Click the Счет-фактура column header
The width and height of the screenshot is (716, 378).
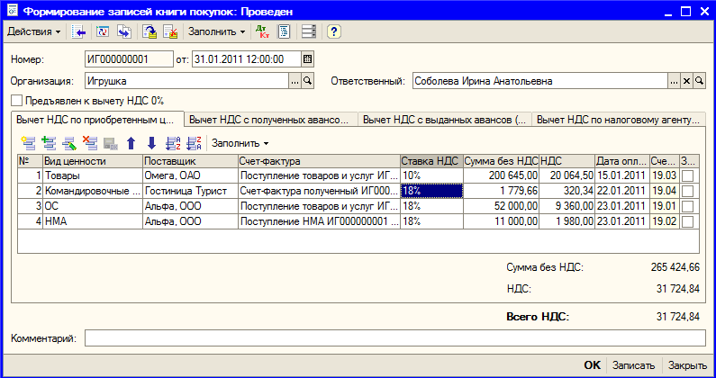point(319,161)
